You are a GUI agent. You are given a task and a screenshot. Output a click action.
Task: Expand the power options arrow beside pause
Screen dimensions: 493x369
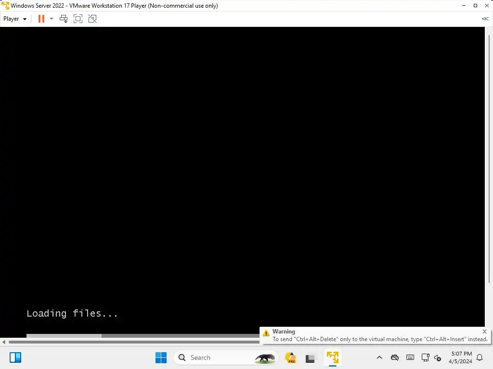52,19
